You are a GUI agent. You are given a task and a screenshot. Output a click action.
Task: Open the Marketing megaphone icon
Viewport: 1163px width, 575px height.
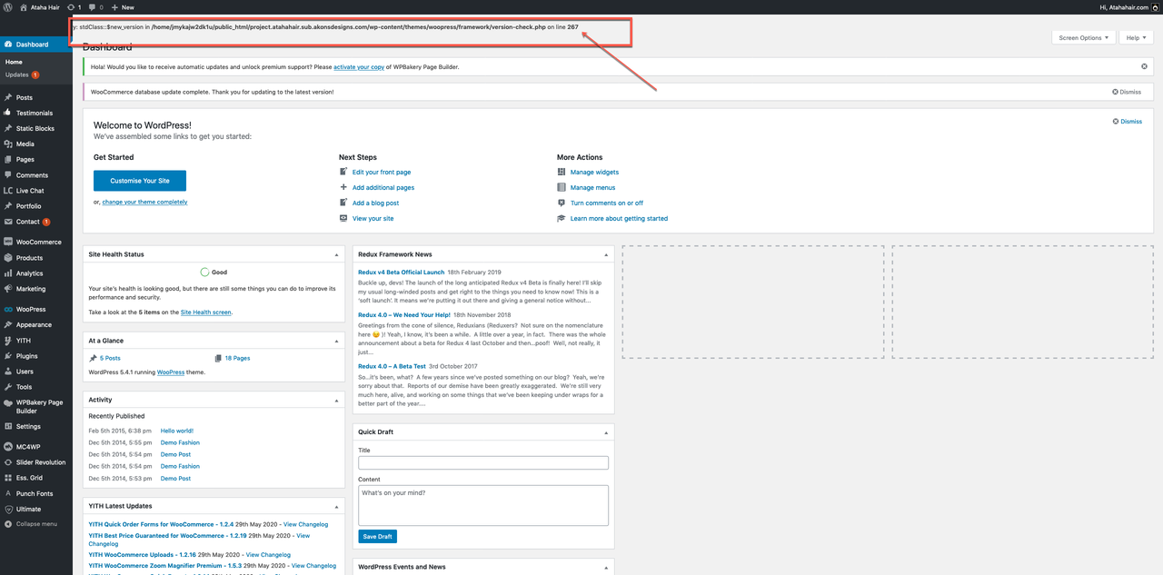pos(8,289)
